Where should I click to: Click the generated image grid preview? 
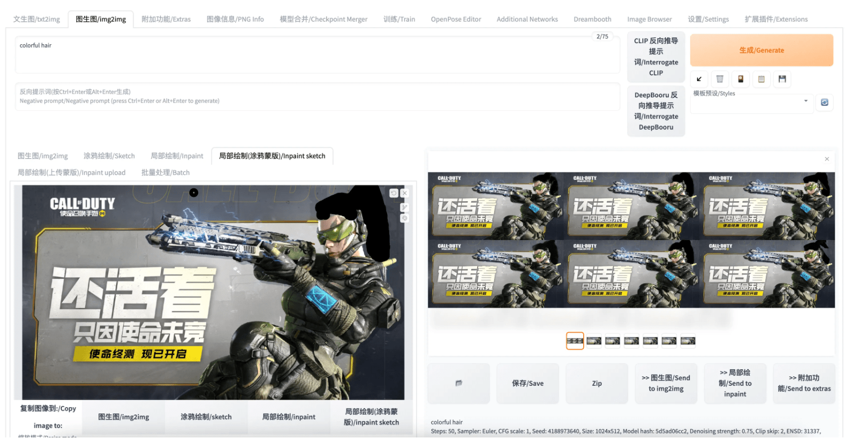pyautogui.click(x=631, y=240)
